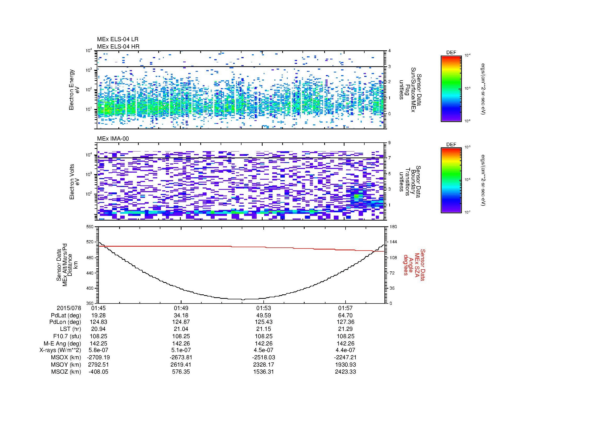Click the 'MEx ELS-04 LR' plot title
The image size is (610, 431).
click(118, 39)
